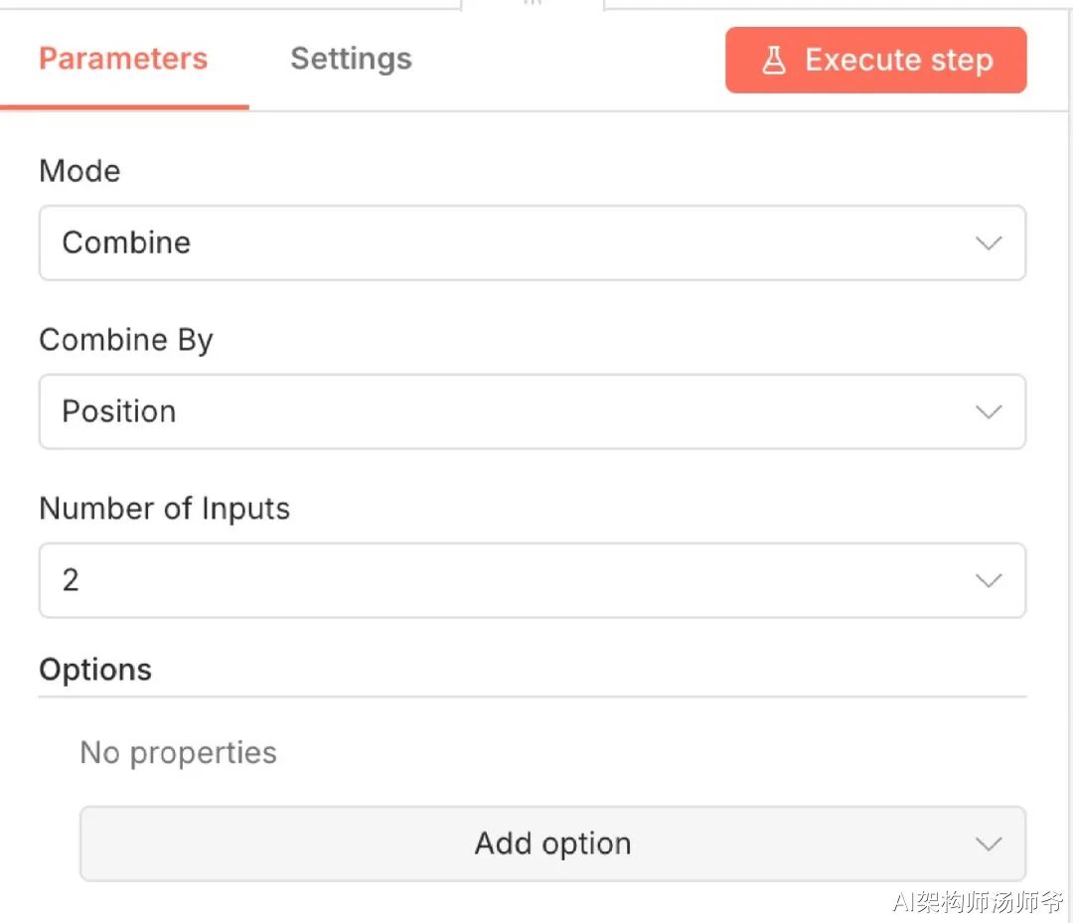This screenshot has width=1073, height=923.
Task: Click the chevron arrow beside Position
Action: coord(988,412)
